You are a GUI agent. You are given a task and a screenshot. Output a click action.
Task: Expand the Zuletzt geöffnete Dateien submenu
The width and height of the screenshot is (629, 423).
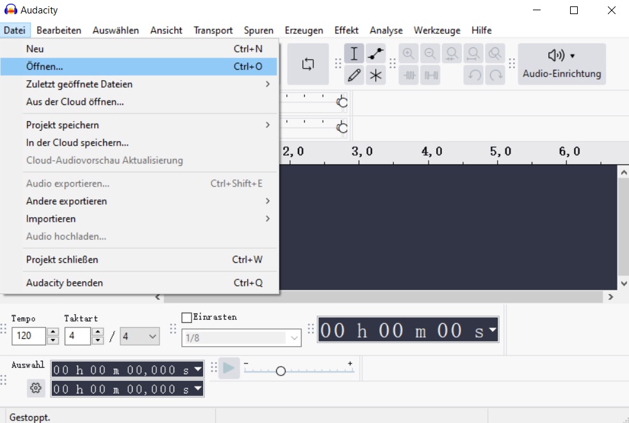point(139,84)
